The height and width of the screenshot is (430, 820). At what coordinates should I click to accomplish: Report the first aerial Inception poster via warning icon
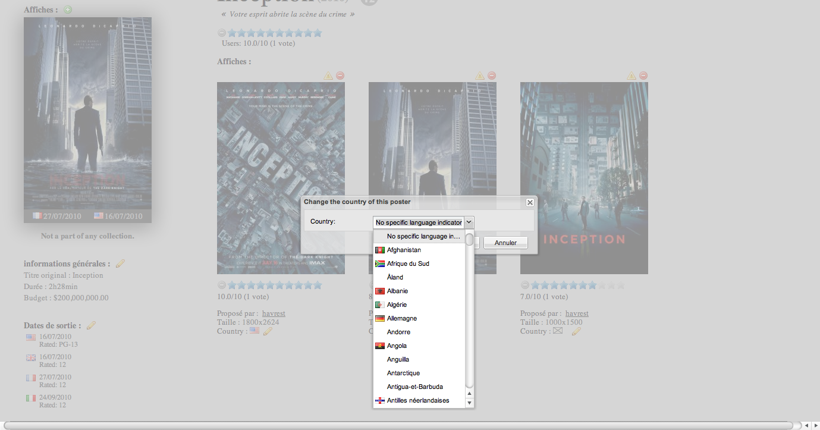pyautogui.click(x=328, y=76)
